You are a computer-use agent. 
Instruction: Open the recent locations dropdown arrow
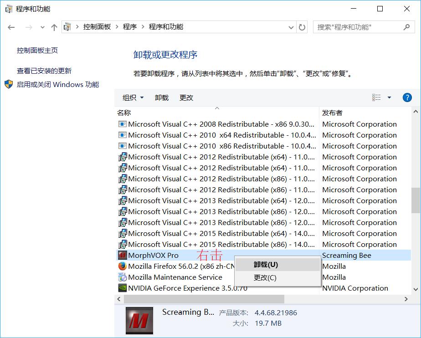42,27
